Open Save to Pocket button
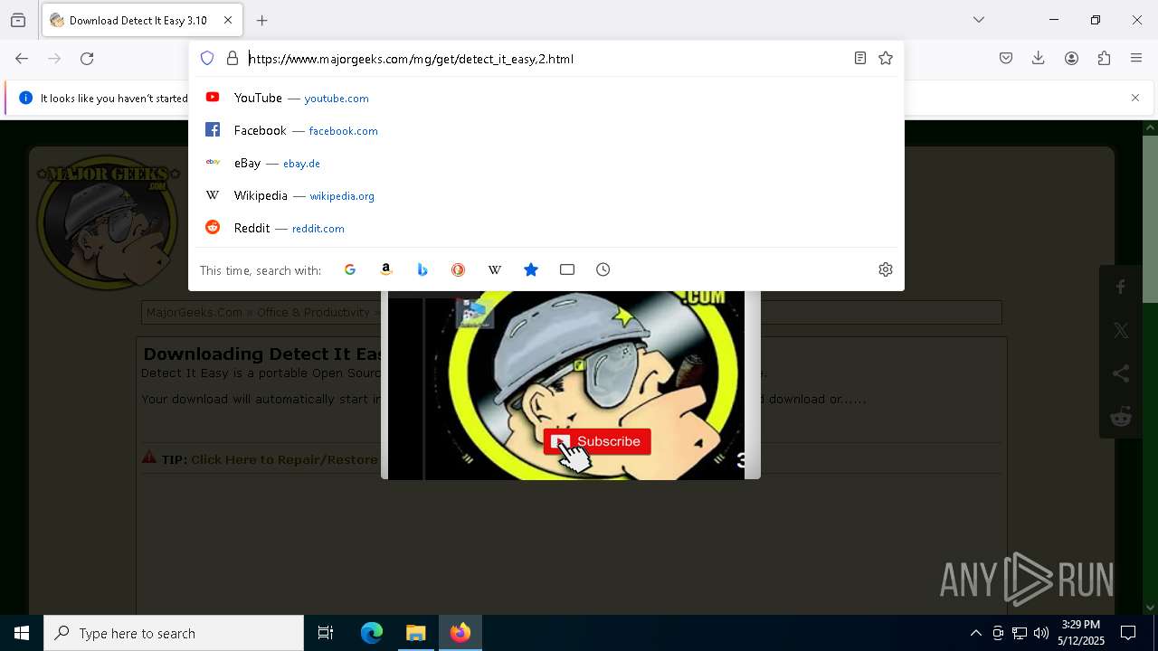This screenshot has width=1158, height=651. (x=1006, y=59)
